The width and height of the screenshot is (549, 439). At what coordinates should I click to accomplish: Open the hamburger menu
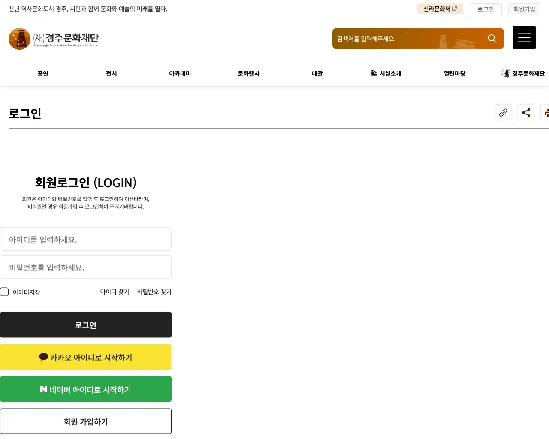[x=524, y=38]
